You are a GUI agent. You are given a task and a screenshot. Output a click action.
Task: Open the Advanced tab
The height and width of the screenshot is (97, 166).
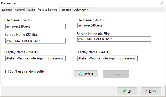81,10
